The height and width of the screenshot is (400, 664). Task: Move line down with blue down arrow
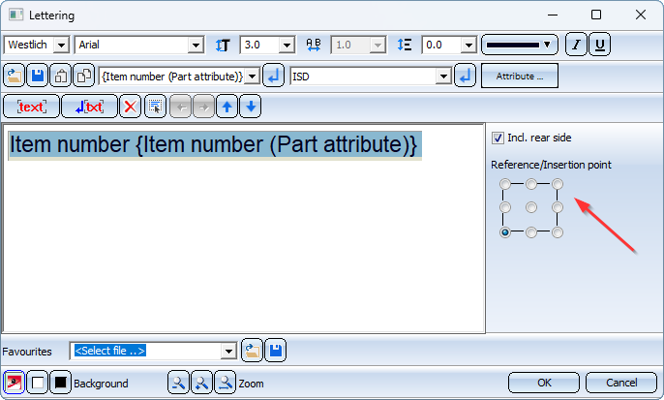click(x=251, y=107)
